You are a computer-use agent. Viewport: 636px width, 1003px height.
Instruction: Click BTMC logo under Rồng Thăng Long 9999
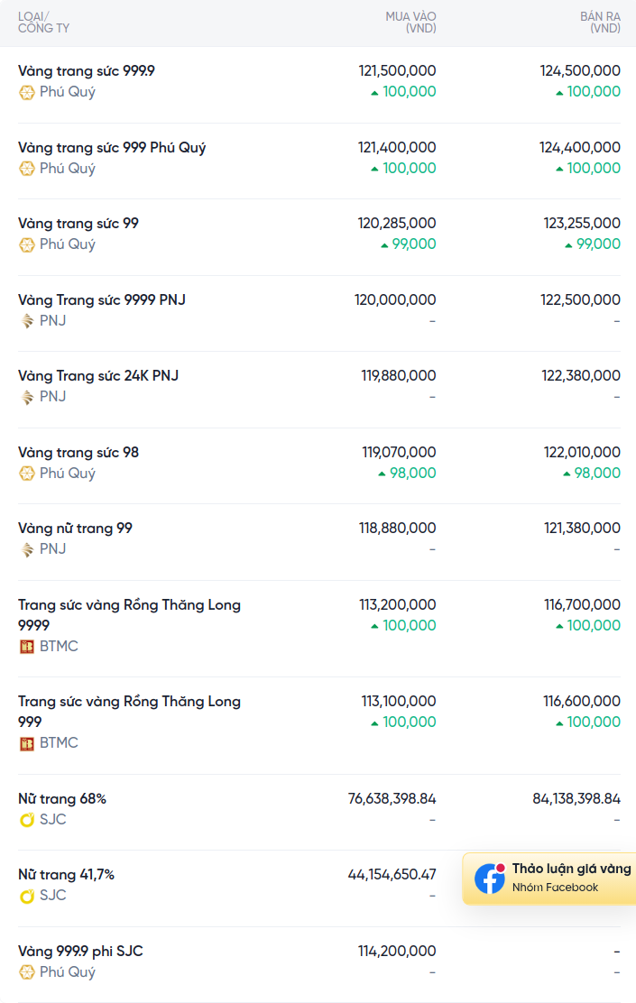point(27,647)
